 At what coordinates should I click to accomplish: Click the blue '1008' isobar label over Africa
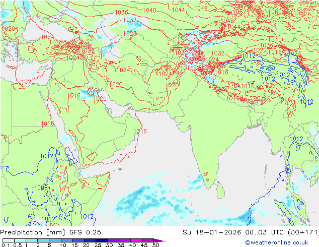(41, 188)
